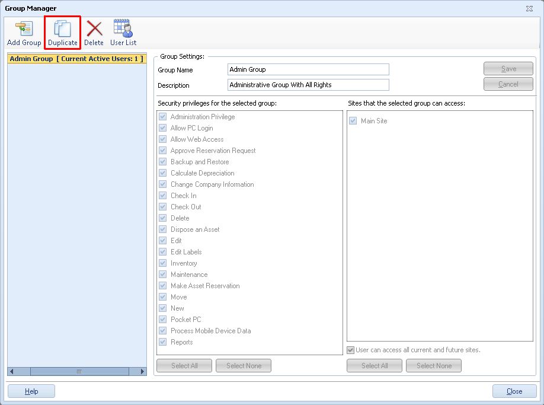Click the Group Name input field
This screenshot has height=405, width=544.
308,69
